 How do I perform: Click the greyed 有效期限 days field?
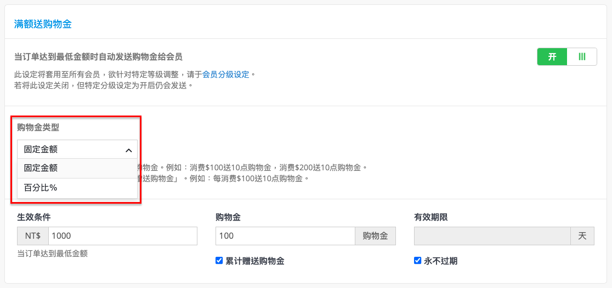click(x=492, y=236)
